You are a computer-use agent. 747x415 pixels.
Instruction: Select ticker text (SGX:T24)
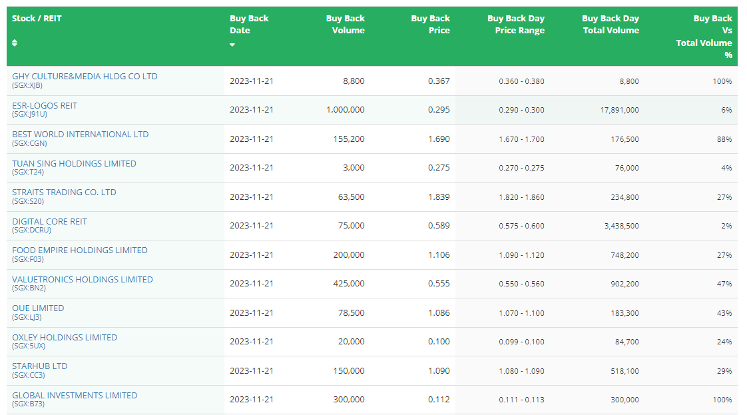tap(28, 172)
